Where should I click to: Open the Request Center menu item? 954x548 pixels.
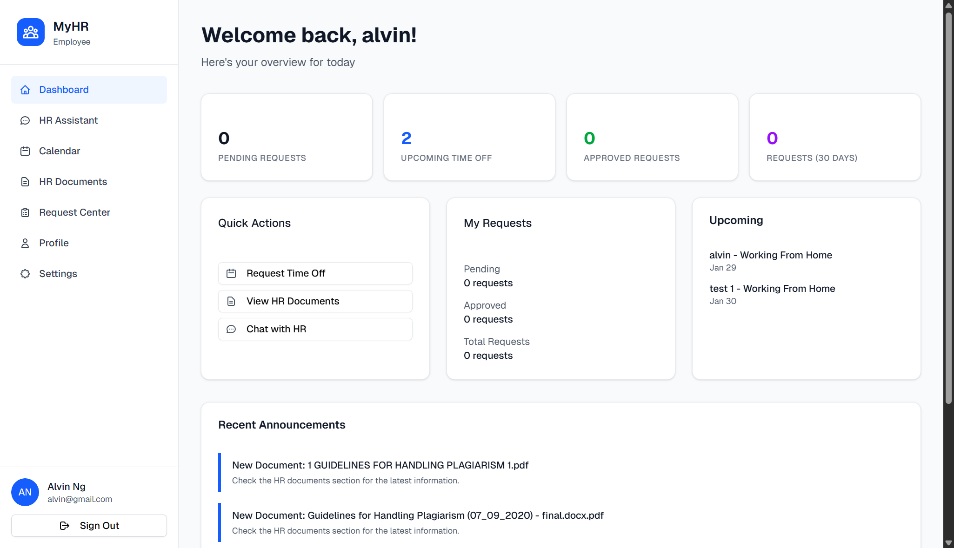pos(74,212)
